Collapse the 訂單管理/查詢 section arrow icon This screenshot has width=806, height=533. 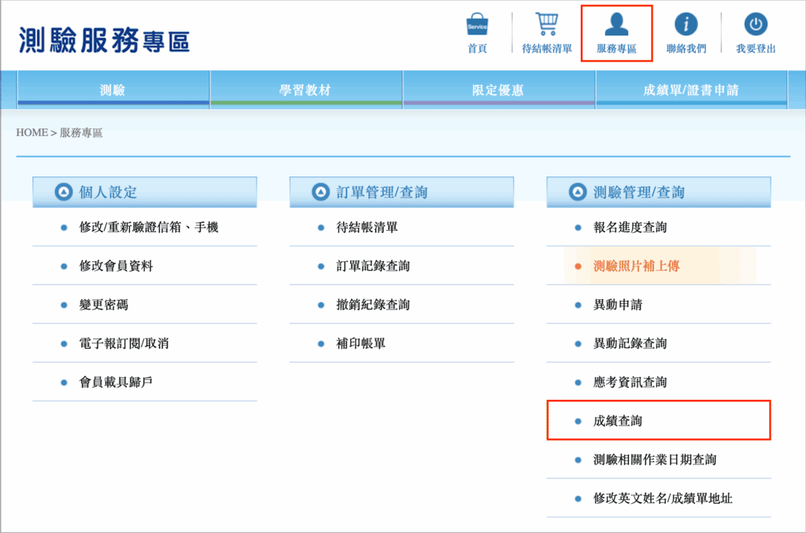point(320,192)
